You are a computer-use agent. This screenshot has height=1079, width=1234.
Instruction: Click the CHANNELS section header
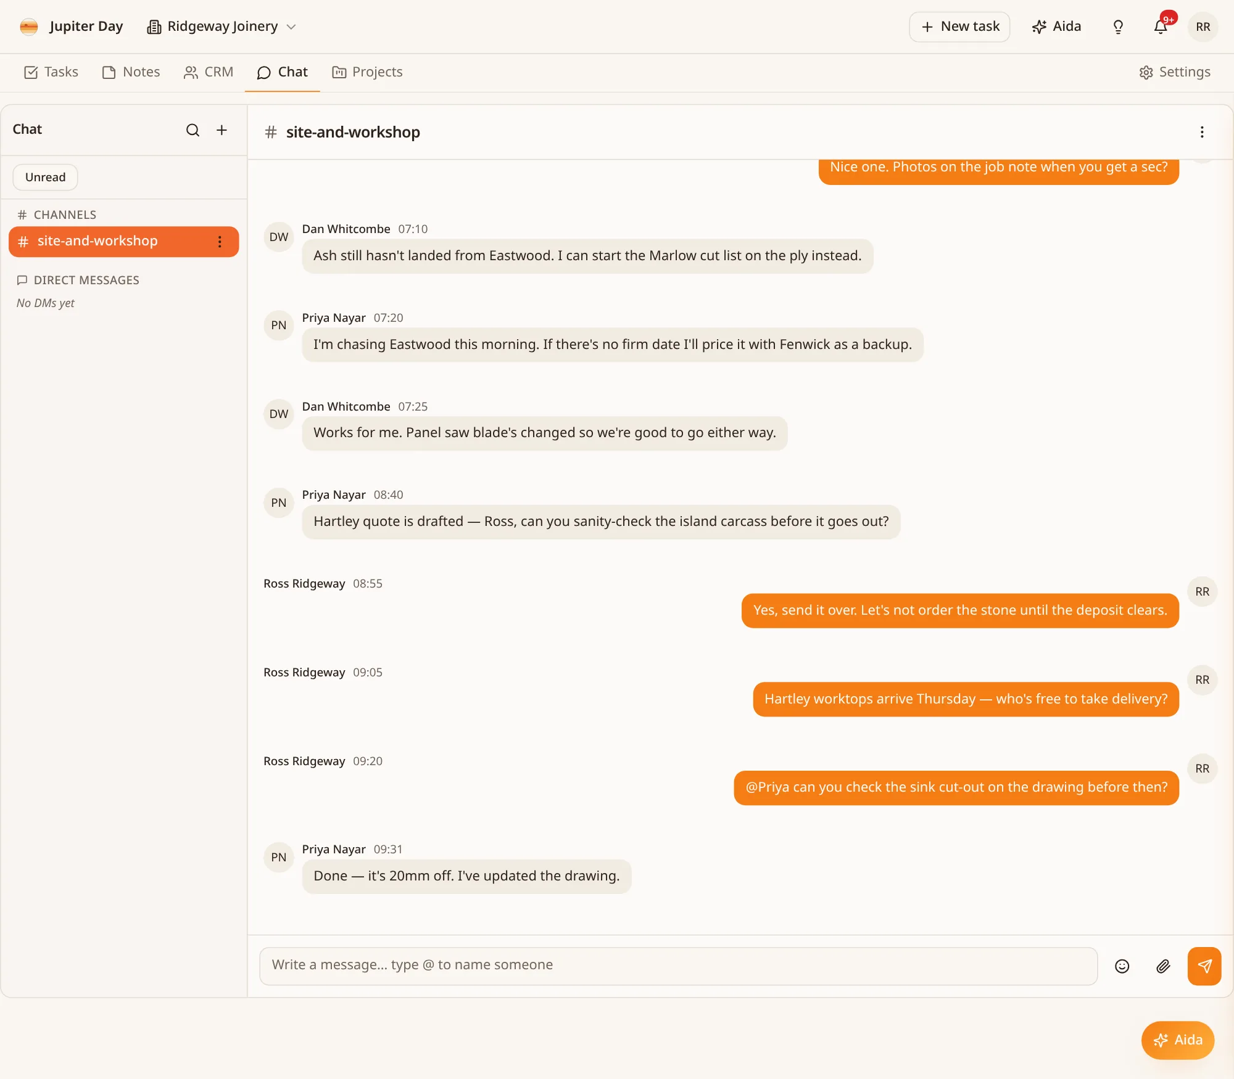[x=57, y=215]
